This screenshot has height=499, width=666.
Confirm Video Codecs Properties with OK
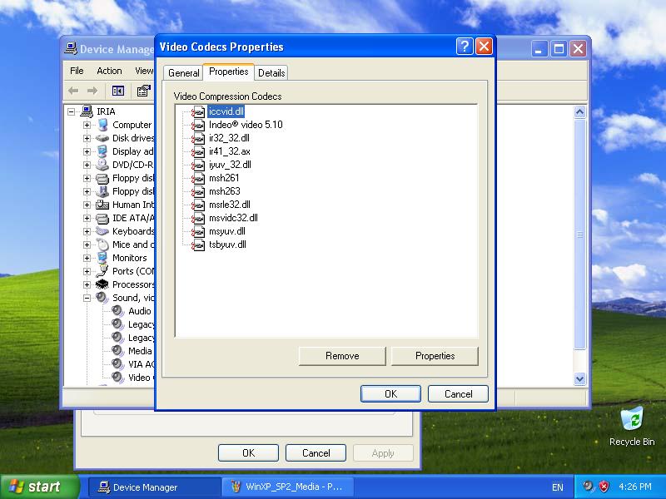pyautogui.click(x=390, y=393)
